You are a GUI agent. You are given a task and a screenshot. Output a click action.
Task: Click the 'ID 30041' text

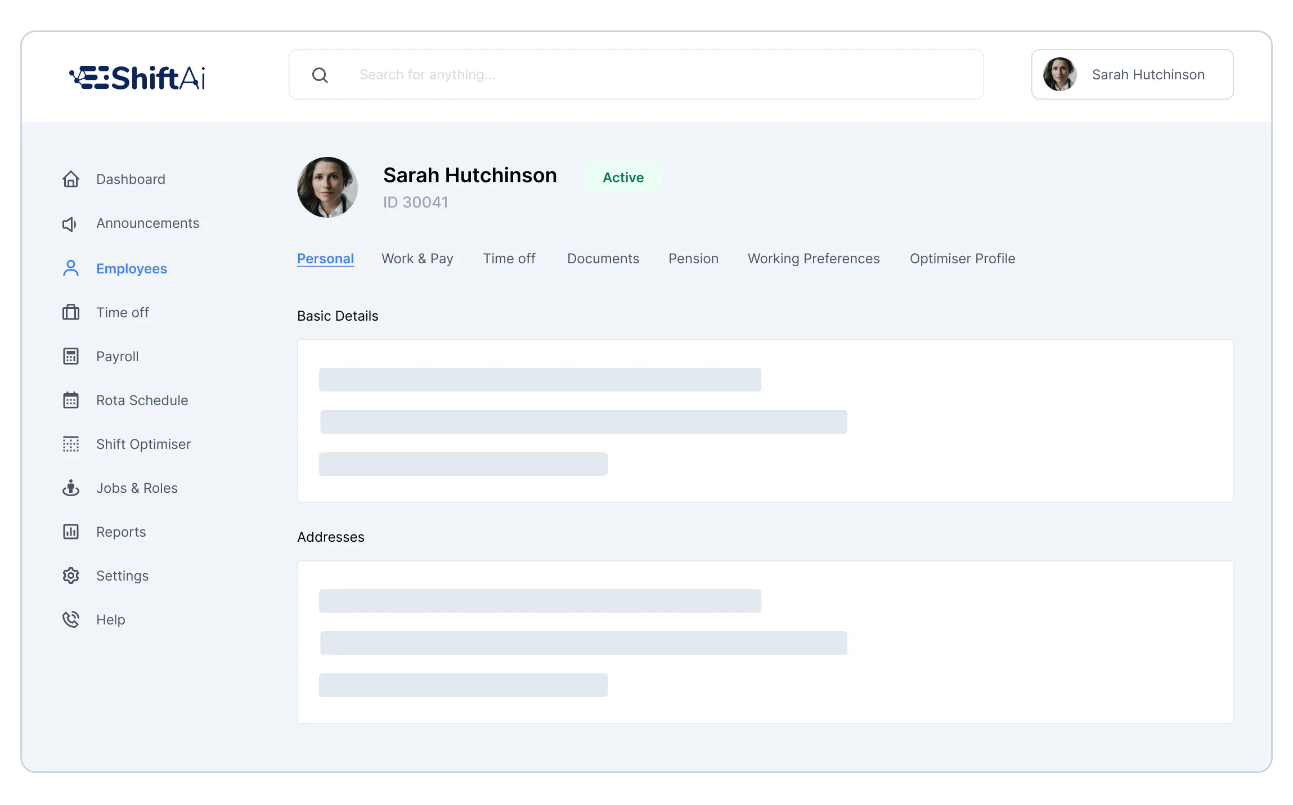(x=415, y=202)
